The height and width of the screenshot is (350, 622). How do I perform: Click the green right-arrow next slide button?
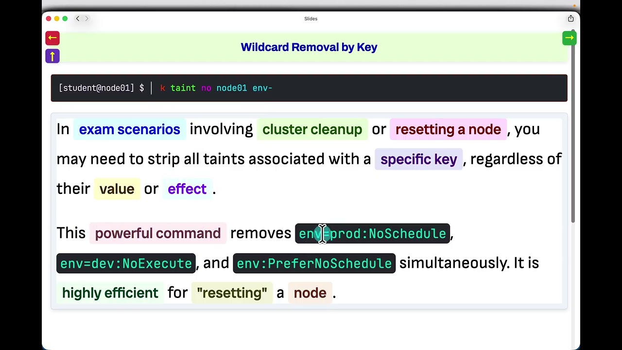(569, 38)
